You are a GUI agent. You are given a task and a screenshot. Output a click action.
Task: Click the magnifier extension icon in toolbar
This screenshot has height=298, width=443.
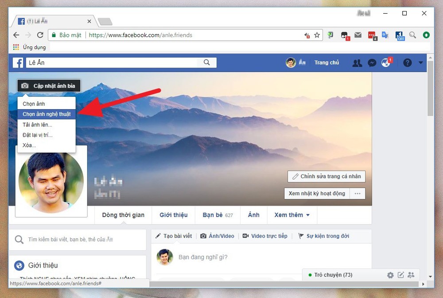click(412, 35)
